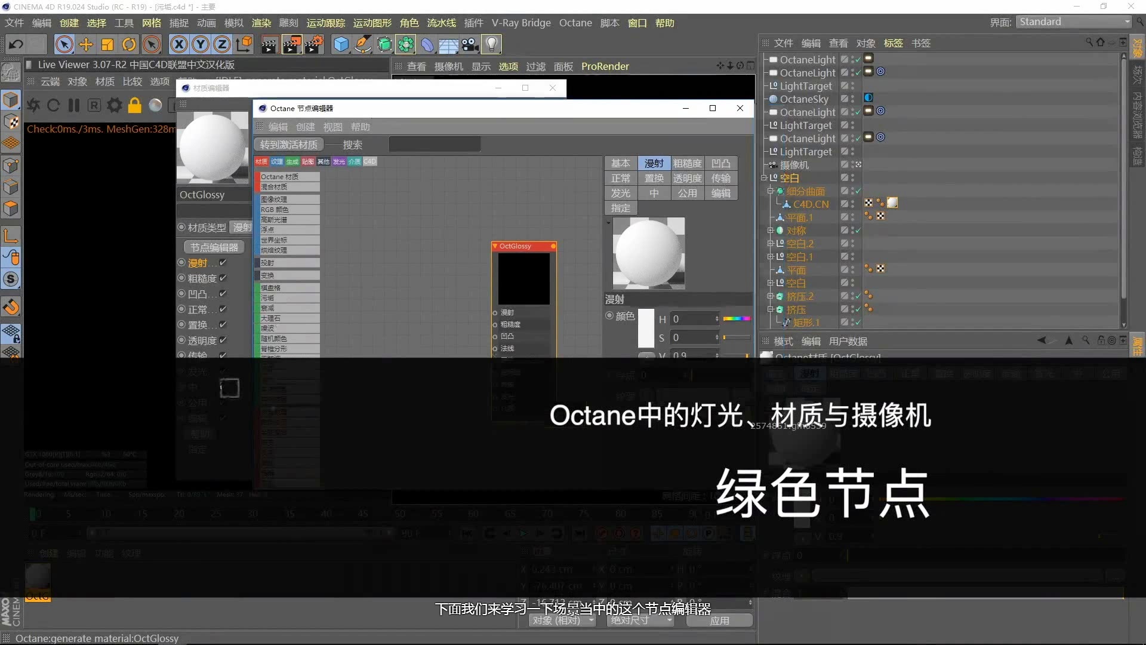Select the Move tool cross icon

click(x=86, y=44)
